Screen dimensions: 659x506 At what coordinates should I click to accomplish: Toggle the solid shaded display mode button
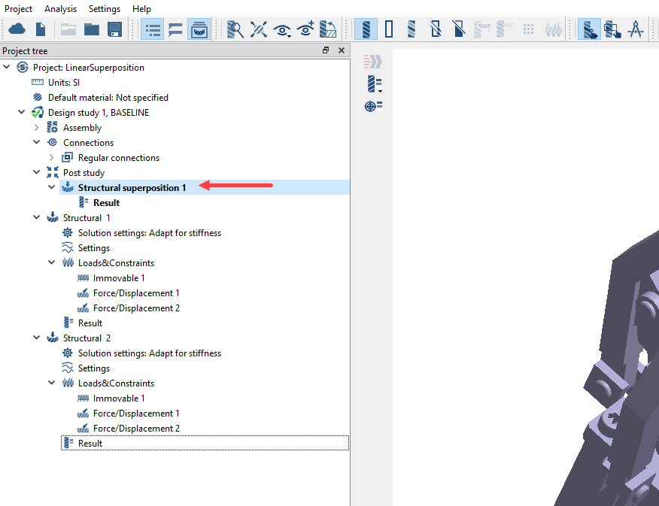(366, 30)
